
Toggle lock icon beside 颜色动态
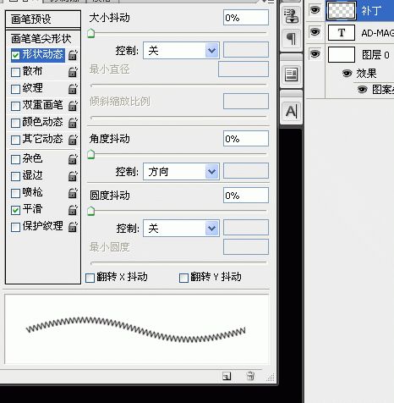coord(73,123)
